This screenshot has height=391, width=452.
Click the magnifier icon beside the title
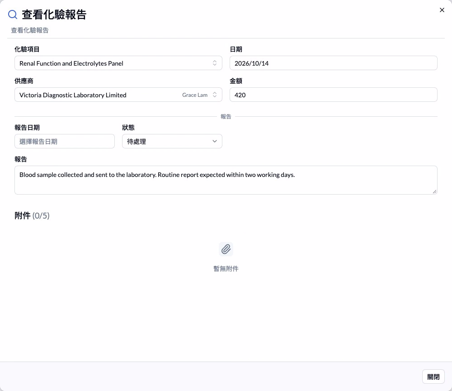13,14
